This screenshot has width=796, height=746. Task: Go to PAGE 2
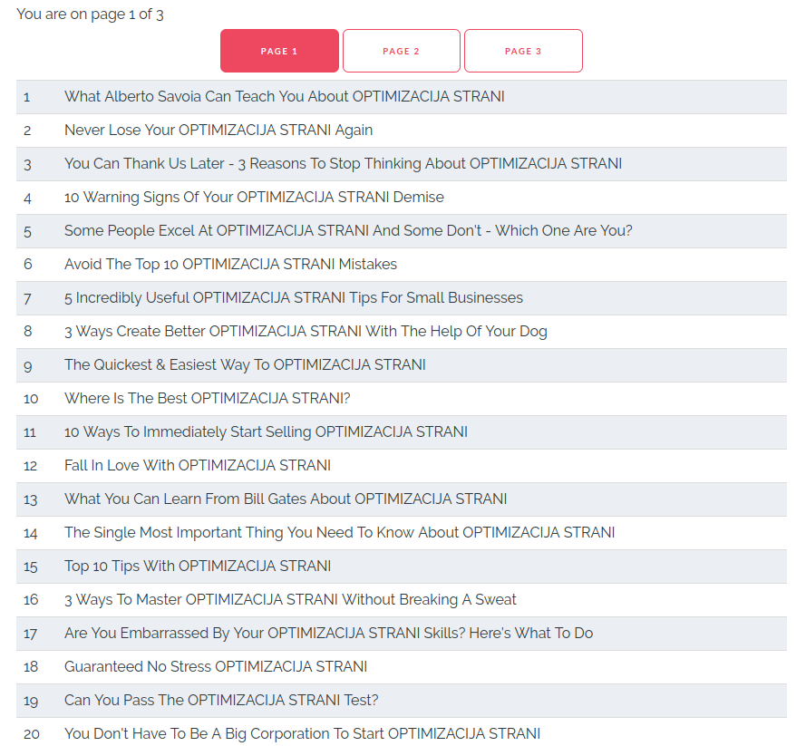point(401,51)
